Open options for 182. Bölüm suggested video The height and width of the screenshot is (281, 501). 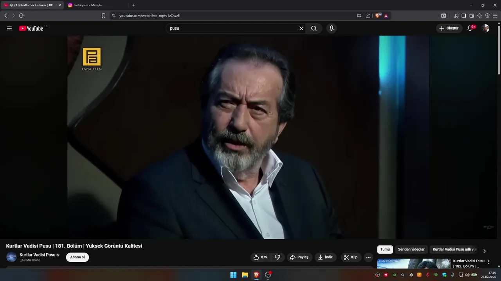pos(488,262)
